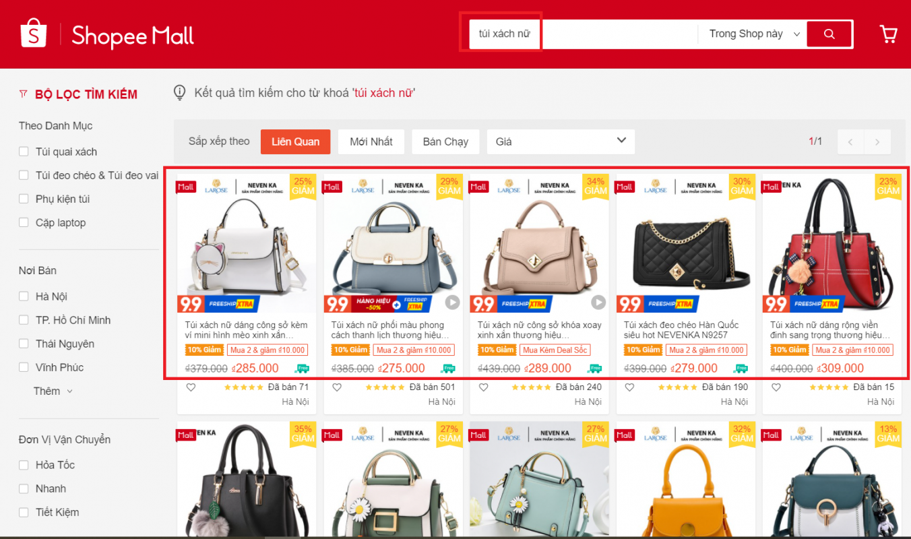Viewport: 911px width, 539px height.
Task: Check the Túi quai xách category box
Action: [x=24, y=152]
